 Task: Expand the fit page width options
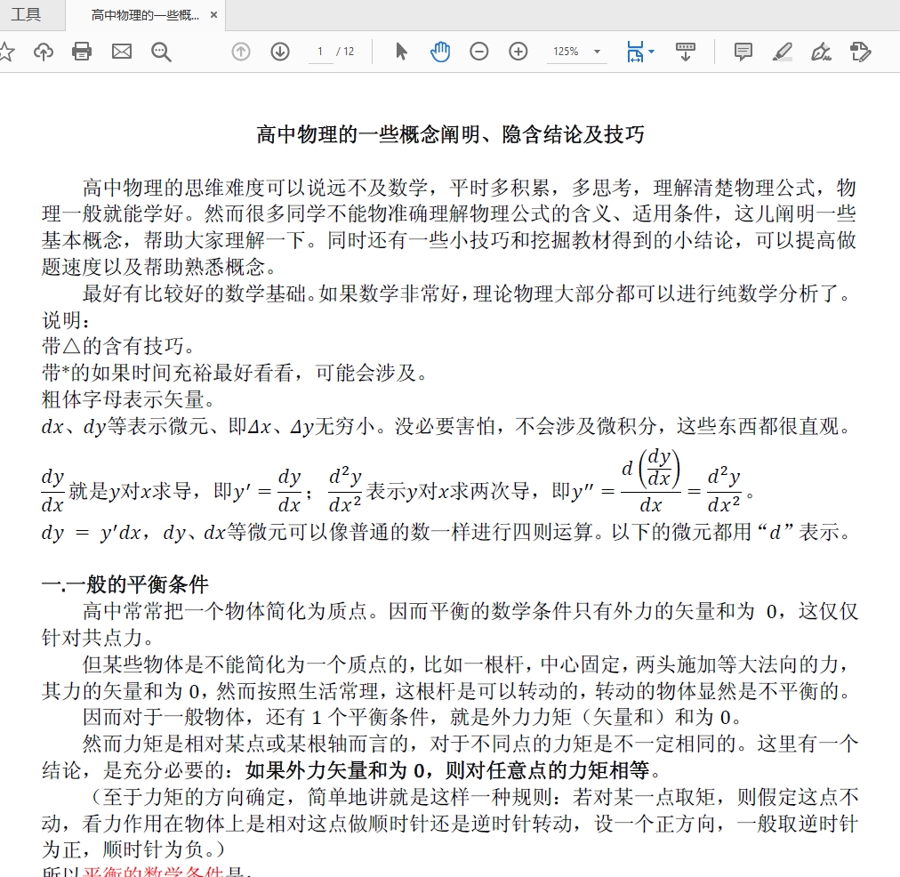tap(640, 52)
